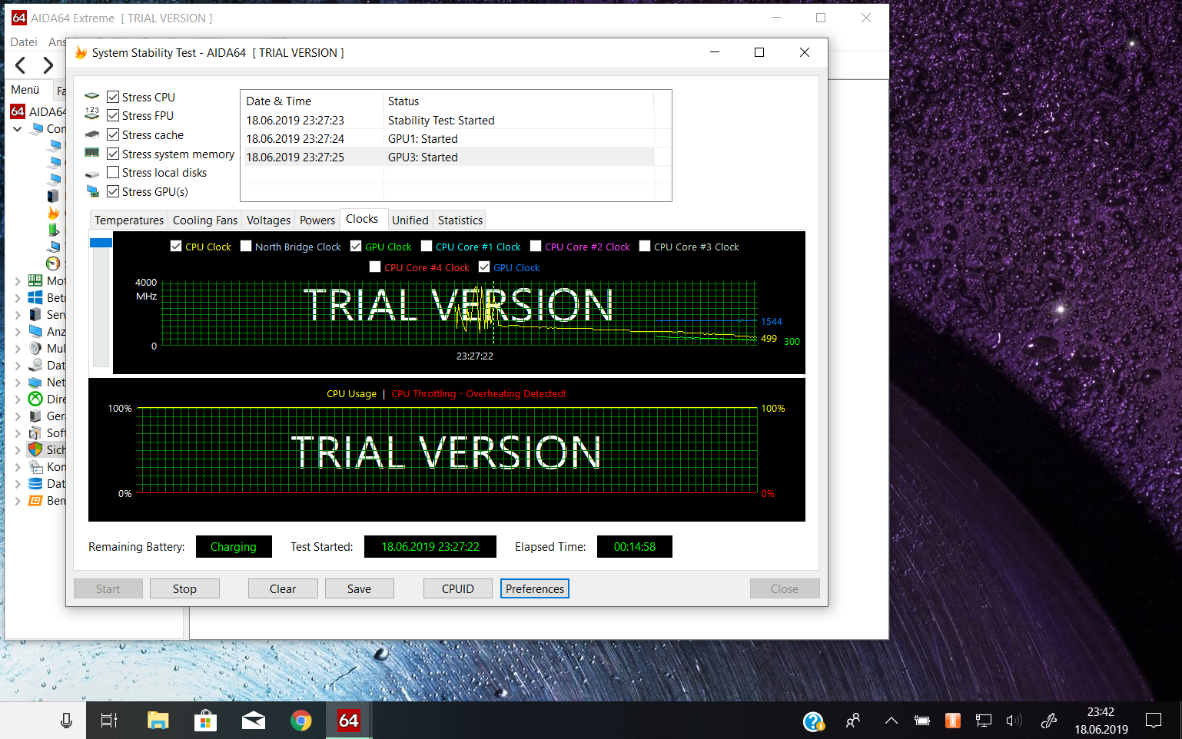The height and width of the screenshot is (739, 1182).
Task: Click the Sicherheit shield tree icon
Action: [35, 449]
